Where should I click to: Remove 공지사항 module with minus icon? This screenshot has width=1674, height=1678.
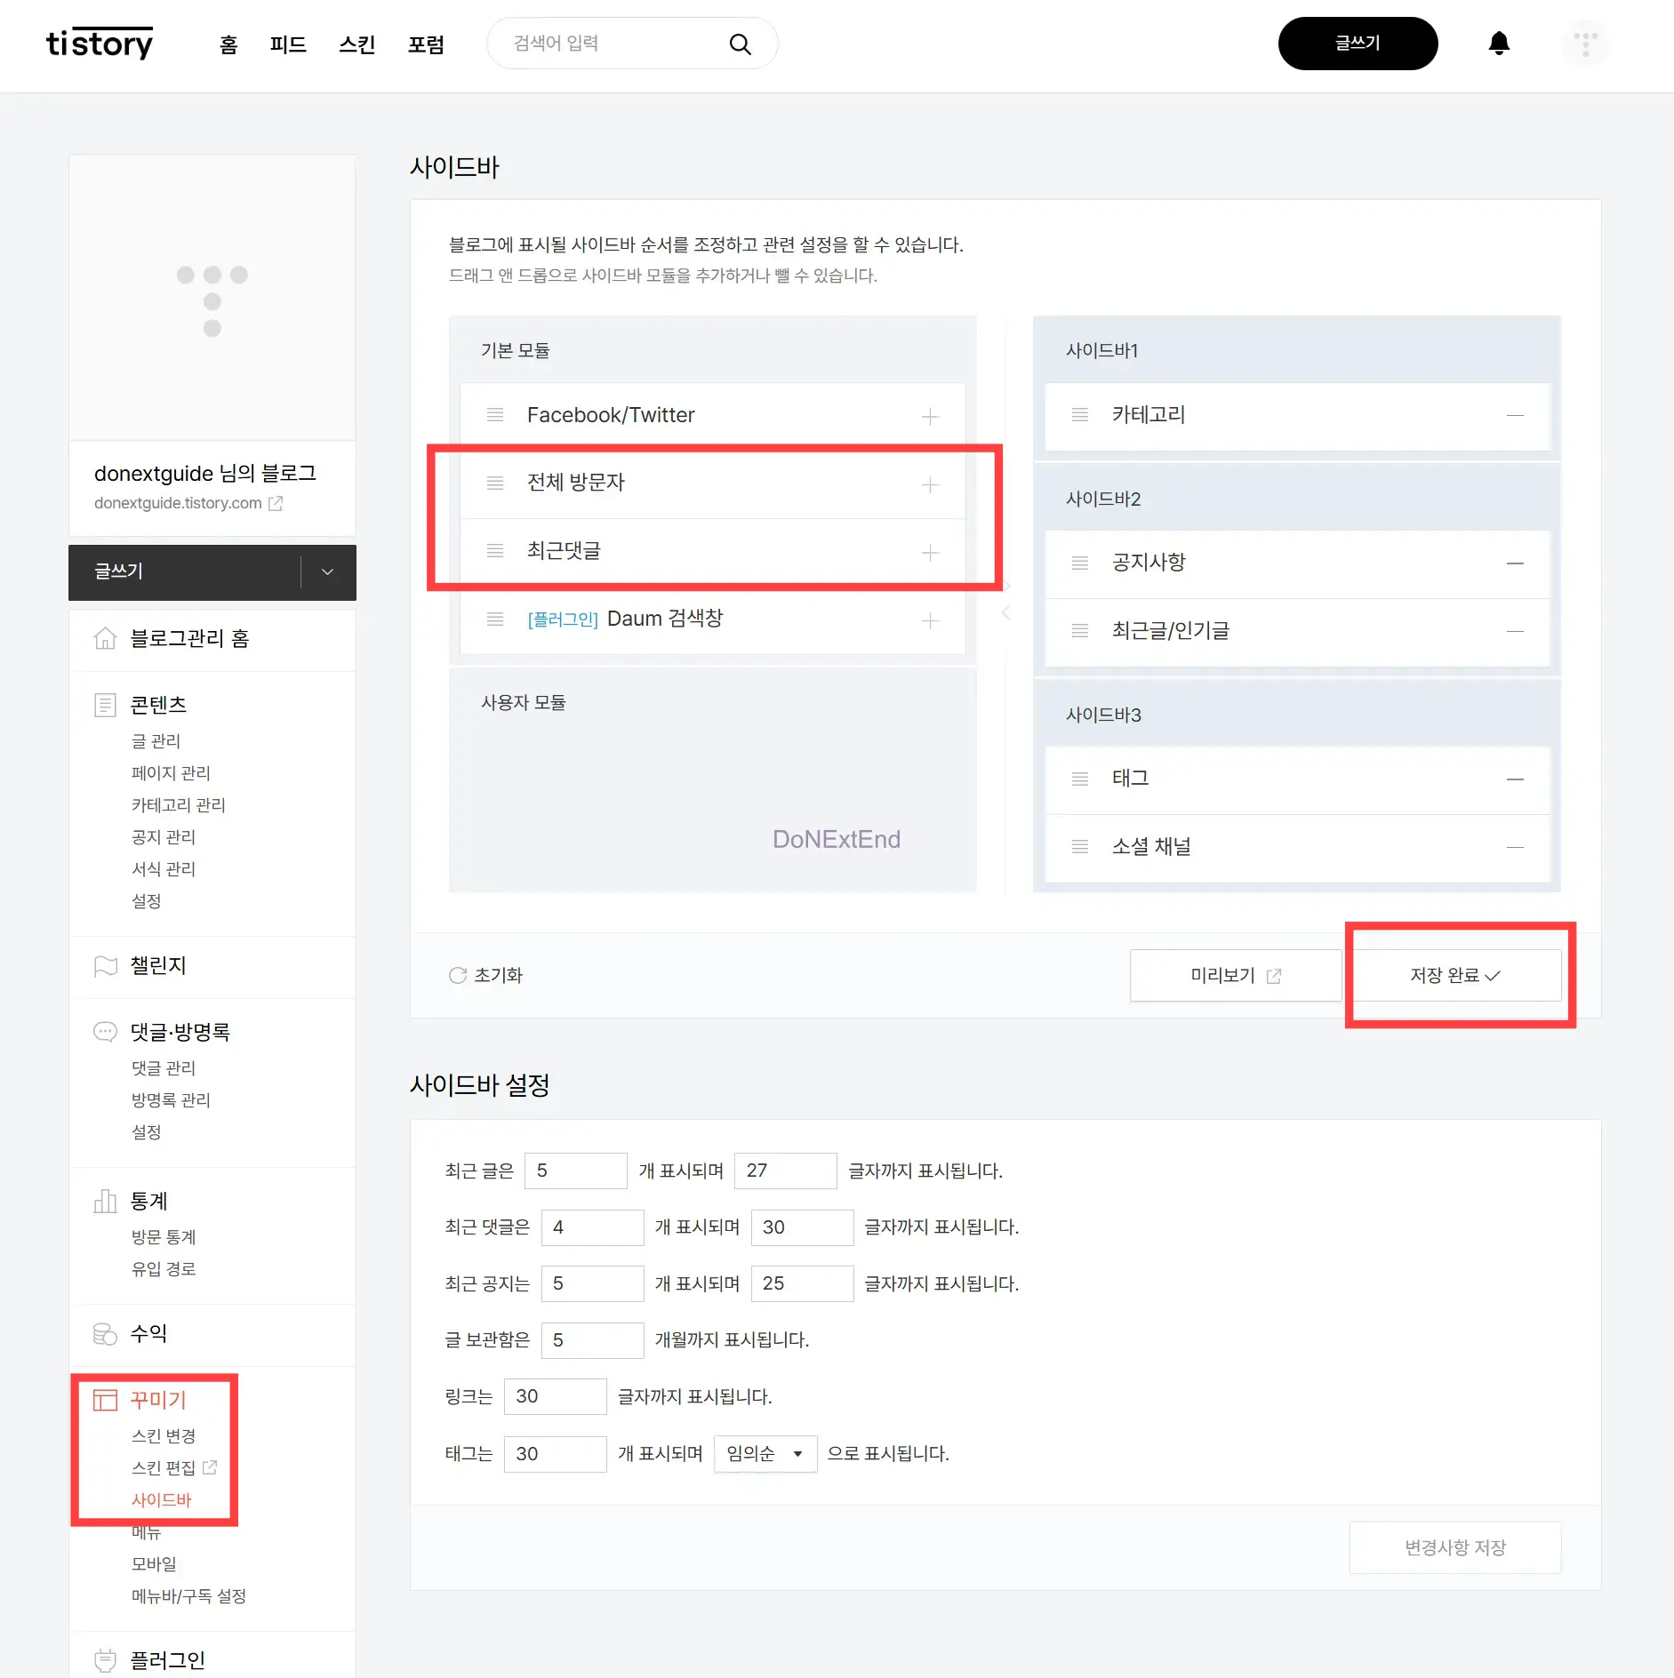click(1515, 563)
